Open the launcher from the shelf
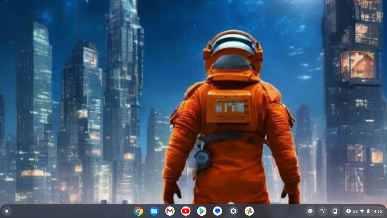Viewport: 387px width, 218px height. (x=7, y=211)
